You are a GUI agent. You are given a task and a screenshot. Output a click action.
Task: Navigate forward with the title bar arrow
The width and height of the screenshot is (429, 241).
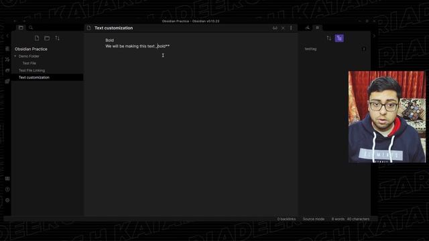pyautogui.click(x=24, y=21)
